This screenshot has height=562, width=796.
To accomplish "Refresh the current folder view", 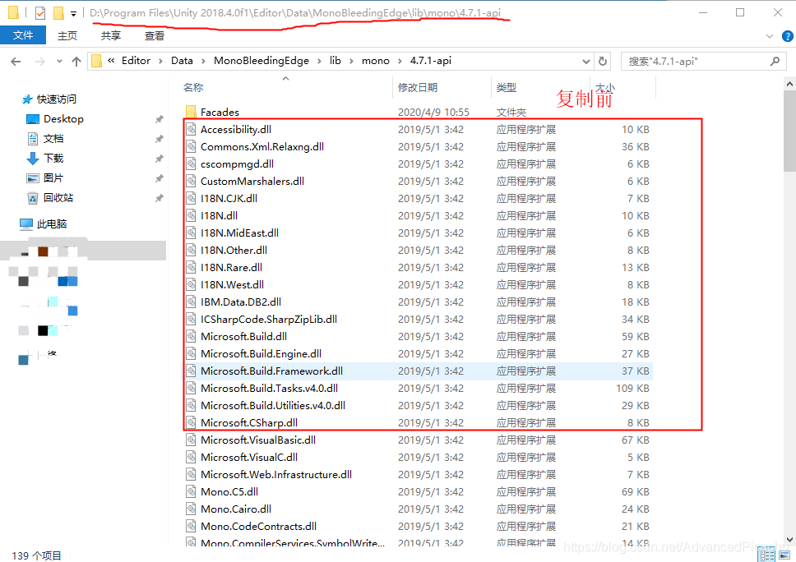I will click(x=603, y=62).
